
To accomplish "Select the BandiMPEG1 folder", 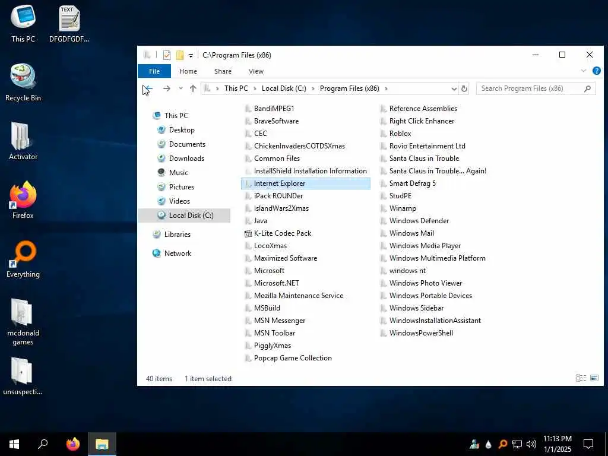I will 270,109.
